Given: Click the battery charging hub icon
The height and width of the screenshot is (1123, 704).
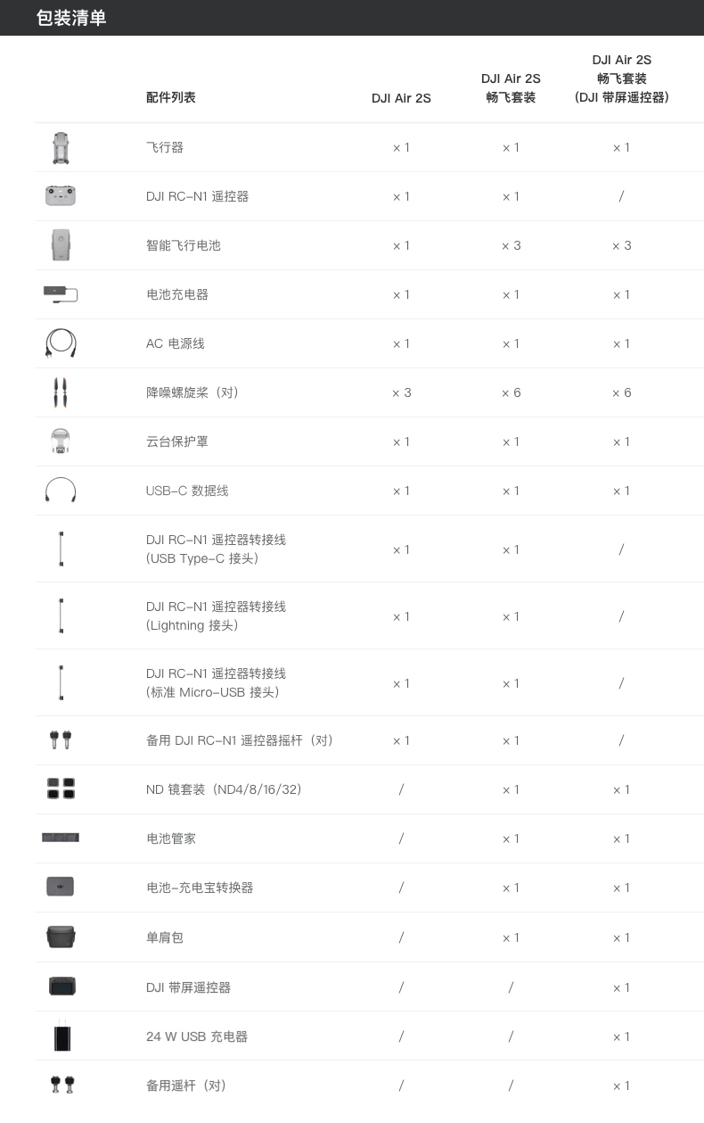Looking at the screenshot, I should click(61, 838).
